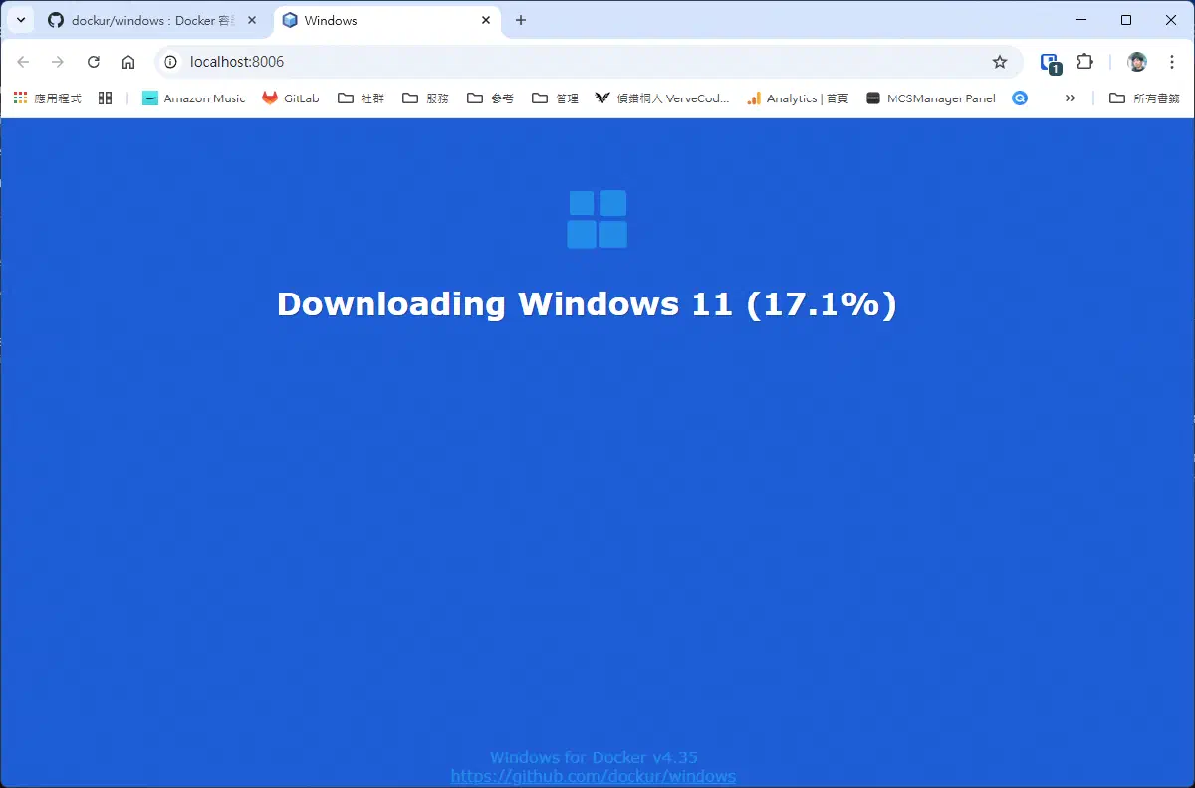Open the Amazon Music bookmark

[194, 98]
